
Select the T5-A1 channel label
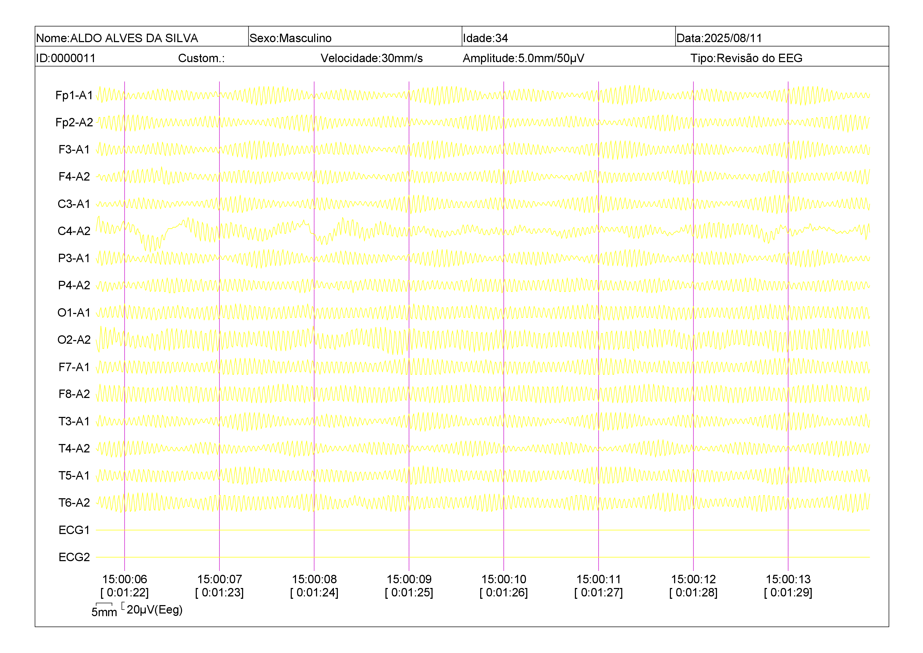[74, 475]
